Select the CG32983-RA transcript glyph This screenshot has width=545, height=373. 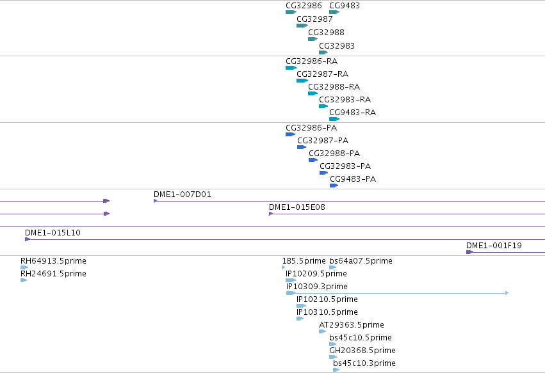point(323,107)
